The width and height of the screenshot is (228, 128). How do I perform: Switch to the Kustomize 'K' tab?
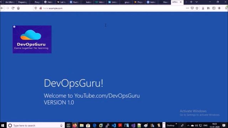[74, 2]
